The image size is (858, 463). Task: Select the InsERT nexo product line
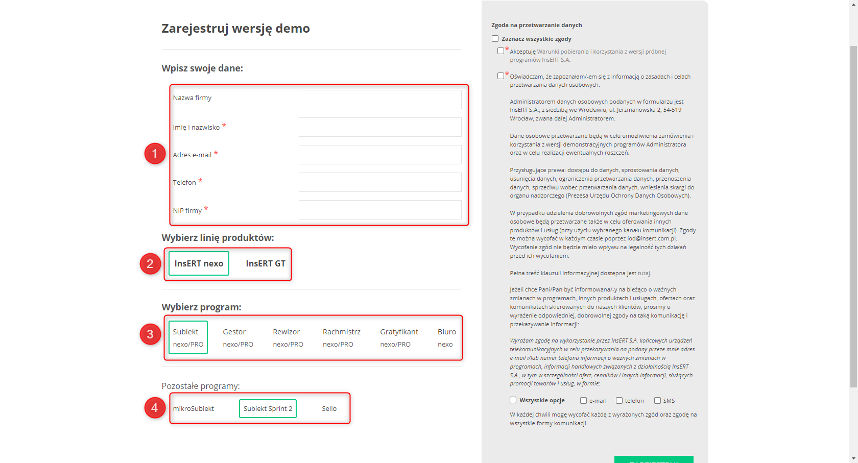pyautogui.click(x=199, y=263)
